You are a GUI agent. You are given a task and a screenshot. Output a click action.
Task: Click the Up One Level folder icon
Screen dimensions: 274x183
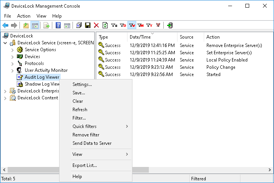[x=26, y=26]
